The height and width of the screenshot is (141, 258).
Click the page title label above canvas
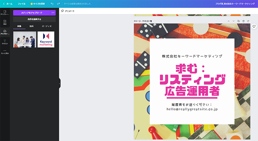[143, 21]
